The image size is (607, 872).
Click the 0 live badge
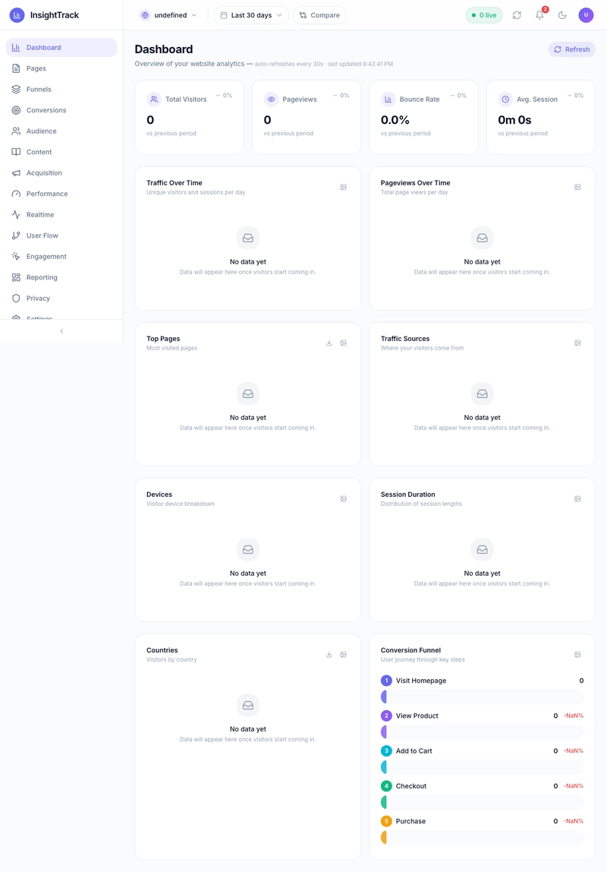tap(484, 15)
